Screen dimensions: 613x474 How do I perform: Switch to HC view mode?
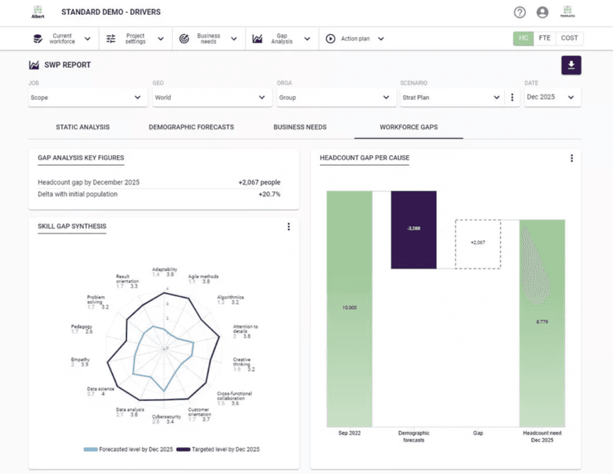click(523, 38)
